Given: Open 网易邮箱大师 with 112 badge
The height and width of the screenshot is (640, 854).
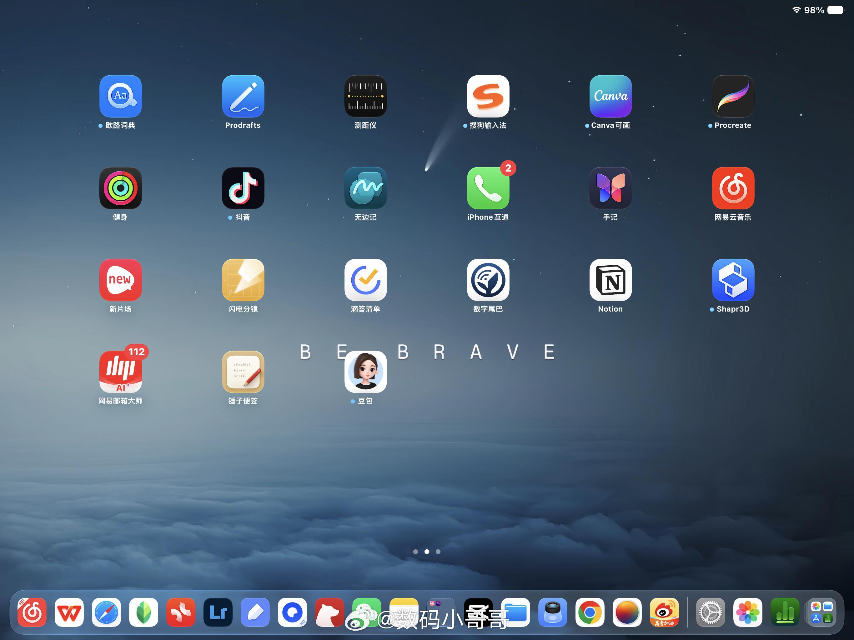Looking at the screenshot, I should pos(120,372).
